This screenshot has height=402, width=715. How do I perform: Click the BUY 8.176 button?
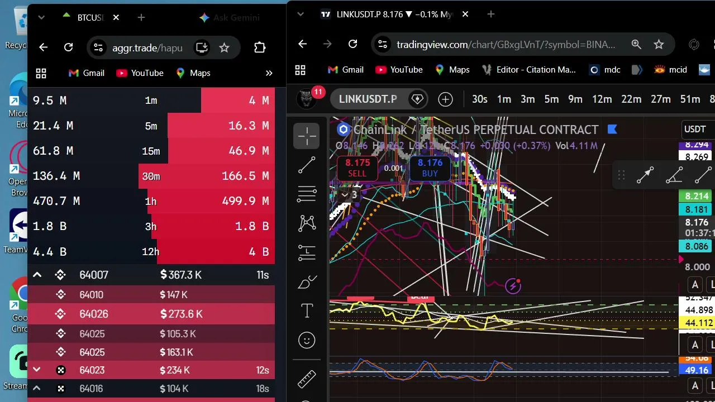(430, 167)
